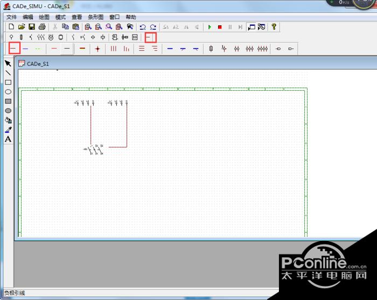Choose the three vertical red wires tool

(x=113, y=49)
